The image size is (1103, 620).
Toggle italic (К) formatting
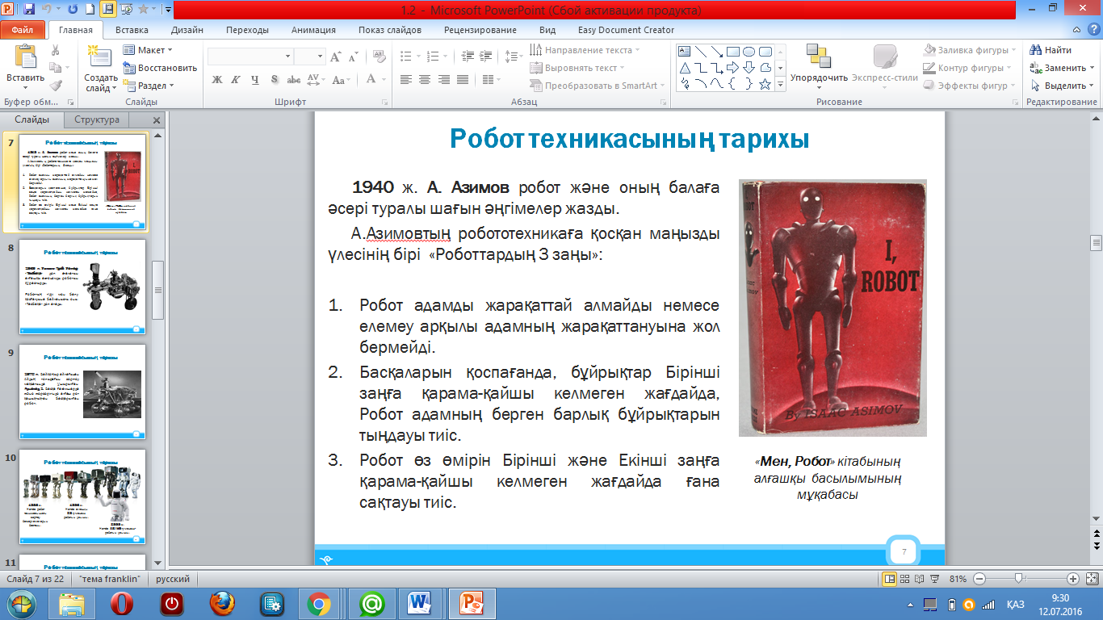(235, 79)
